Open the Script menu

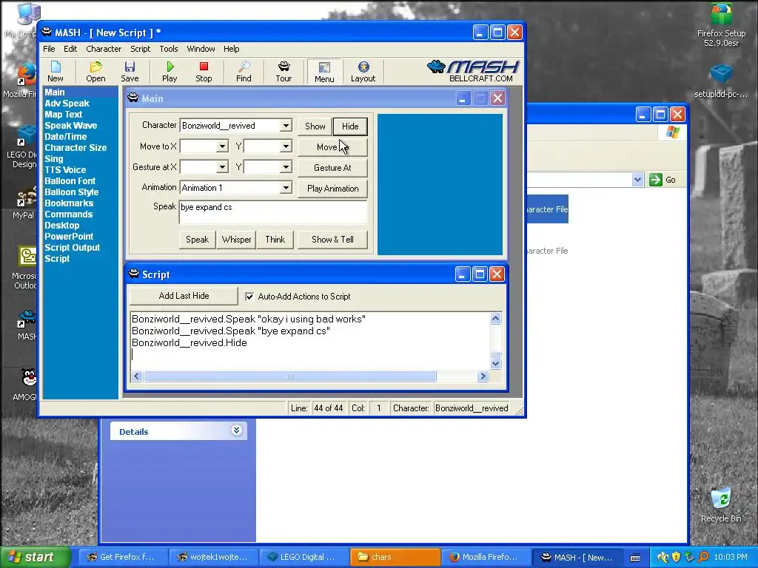click(140, 49)
